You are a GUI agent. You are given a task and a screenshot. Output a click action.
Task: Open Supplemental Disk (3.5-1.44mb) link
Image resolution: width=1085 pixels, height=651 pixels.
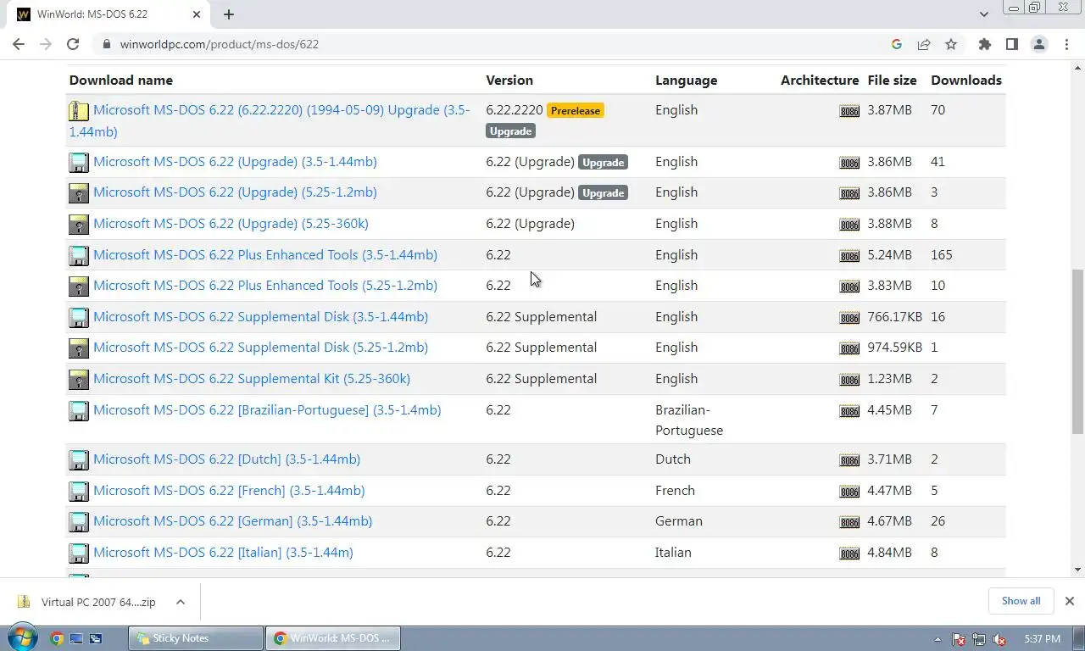260,316
